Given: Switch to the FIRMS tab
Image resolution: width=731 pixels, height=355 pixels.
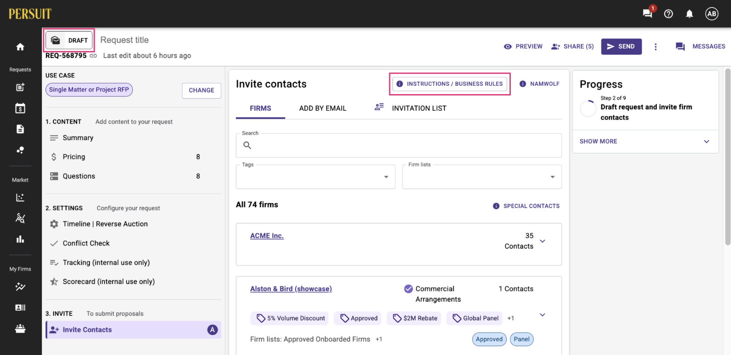Looking at the screenshot, I should point(261,108).
